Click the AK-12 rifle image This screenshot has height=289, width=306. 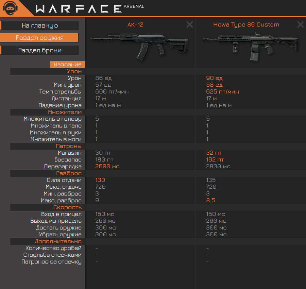pyautogui.click(x=140, y=46)
